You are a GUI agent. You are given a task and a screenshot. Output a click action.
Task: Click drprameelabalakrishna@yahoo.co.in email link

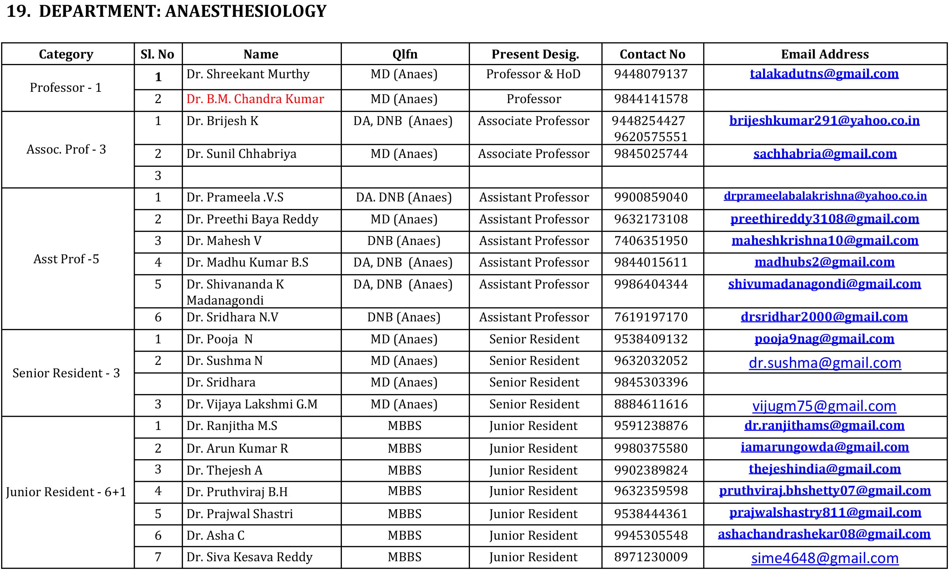(825, 196)
